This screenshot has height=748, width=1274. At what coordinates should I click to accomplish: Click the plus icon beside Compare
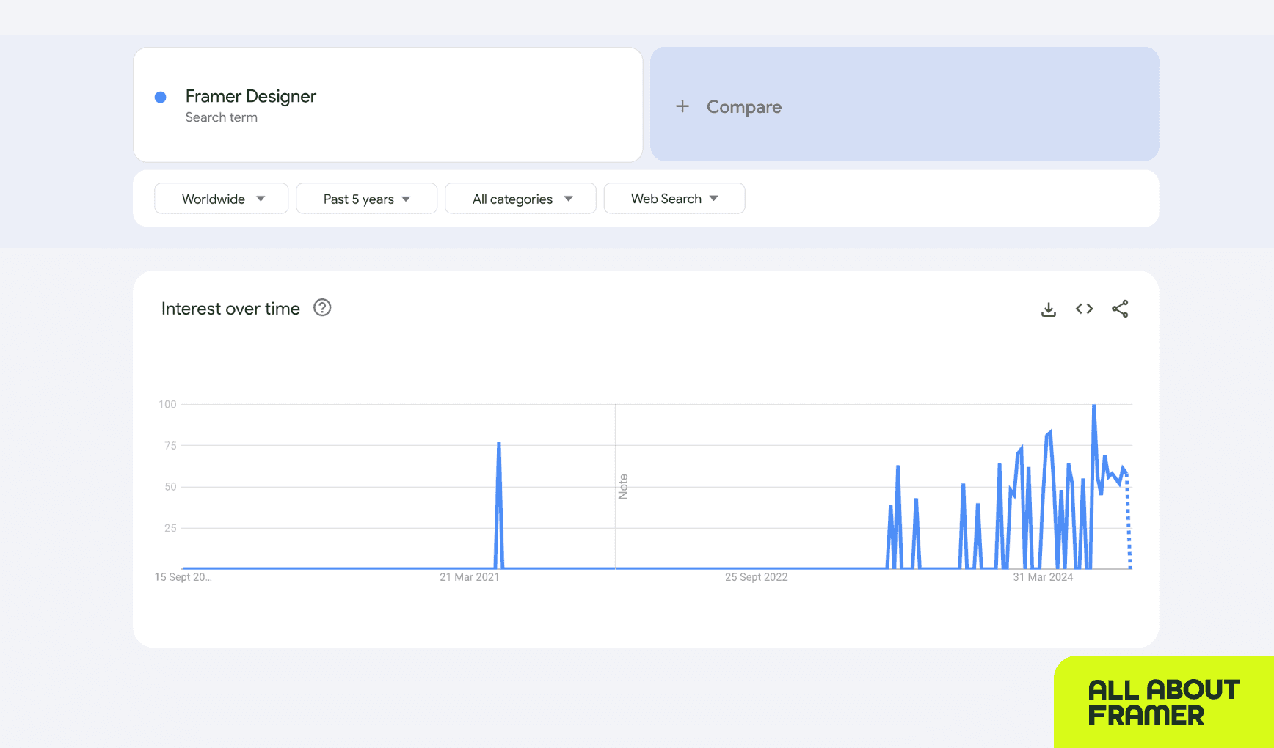click(682, 106)
